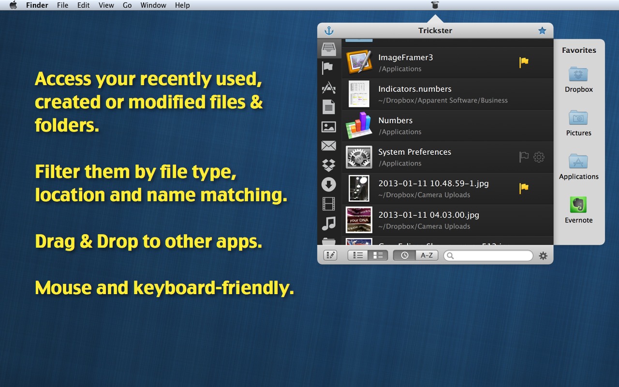The height and width of the screenshot is (387, 619).
Task: Flag the System Preferences entry
Action: 524,157
